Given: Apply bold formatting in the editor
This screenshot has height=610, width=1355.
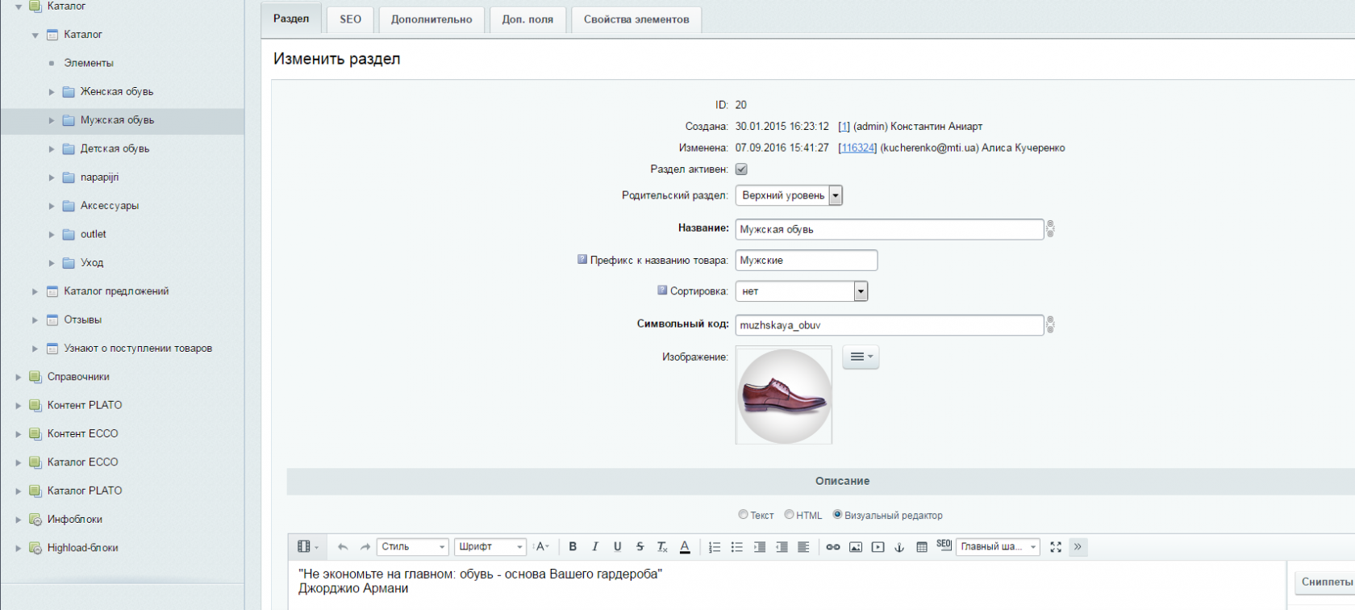Looking at the screenshot, I should (573, 547).
